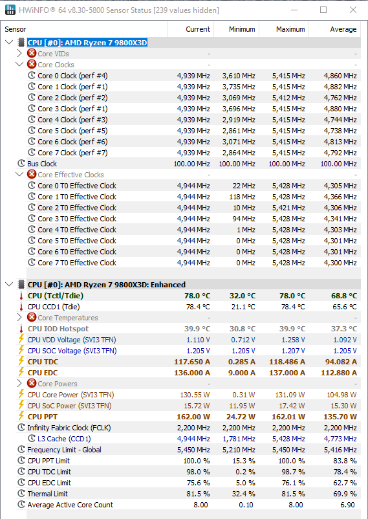Click the clock icon of Core 0 T0 Effective Clock
This screenshot has height=519, width=368.
click(x=32, y=185)
